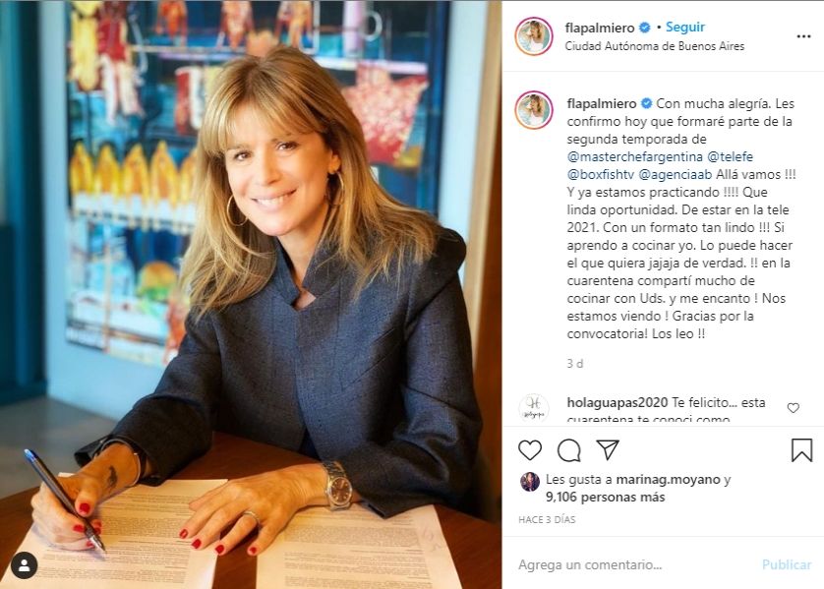Open the @telefe mention link
The height and width of the screenshot is (589, 824).
coord(730,156)
